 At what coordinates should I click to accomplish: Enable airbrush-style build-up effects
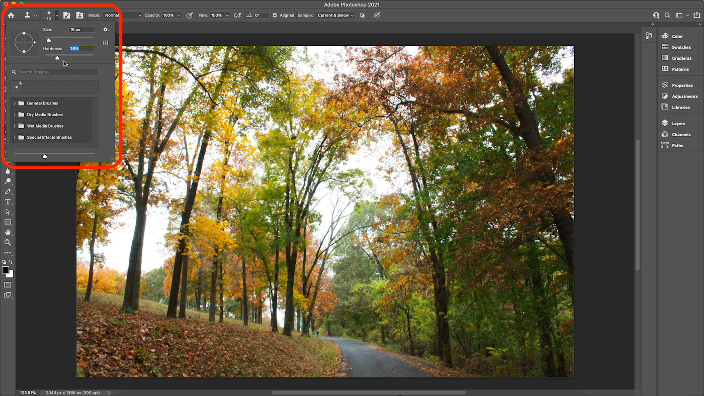pos(237,16)
